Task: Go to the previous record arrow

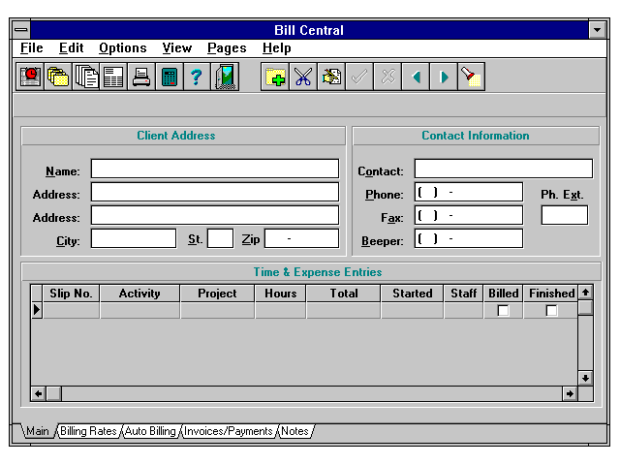Action: click(x=416, y=77)
